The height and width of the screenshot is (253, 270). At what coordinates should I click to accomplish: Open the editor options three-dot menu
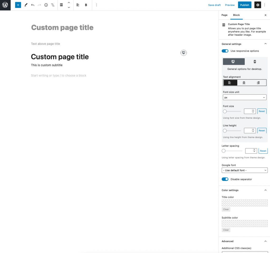tap(264, 5)
